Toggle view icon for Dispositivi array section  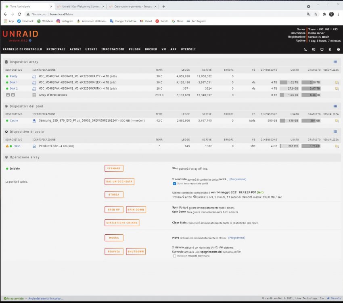pyautogui.click(x=335, y=62)
